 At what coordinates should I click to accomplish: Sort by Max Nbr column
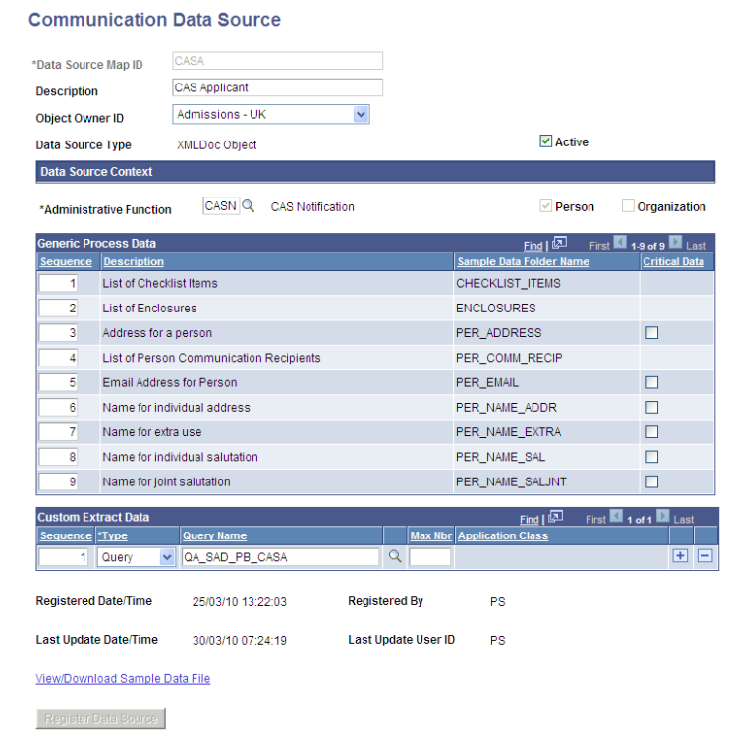[x=431, y=535]
